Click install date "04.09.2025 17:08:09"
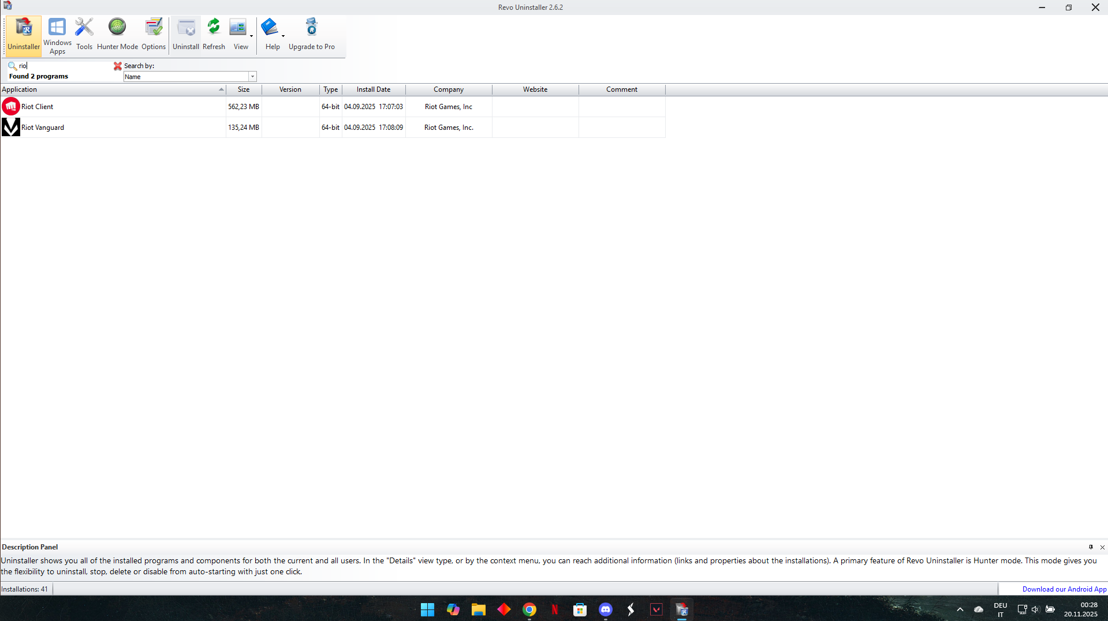 pos(374,128)
